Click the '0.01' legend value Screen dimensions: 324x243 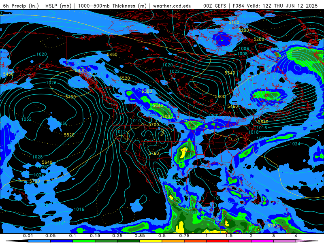28,236
